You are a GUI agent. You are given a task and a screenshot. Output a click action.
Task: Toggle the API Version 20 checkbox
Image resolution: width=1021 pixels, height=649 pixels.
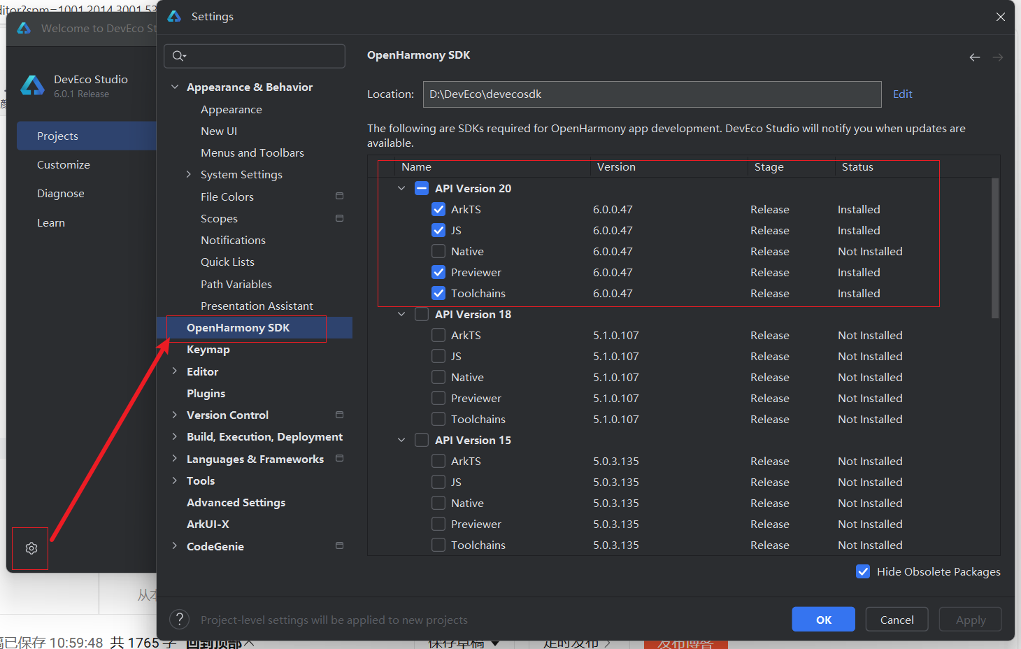(422, 188)
